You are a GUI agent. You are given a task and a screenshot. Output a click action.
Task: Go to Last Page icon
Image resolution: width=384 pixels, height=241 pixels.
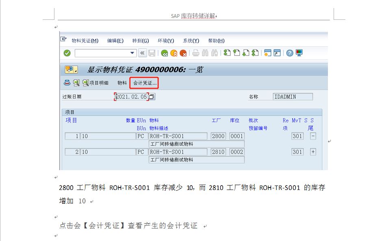point(255,53)
